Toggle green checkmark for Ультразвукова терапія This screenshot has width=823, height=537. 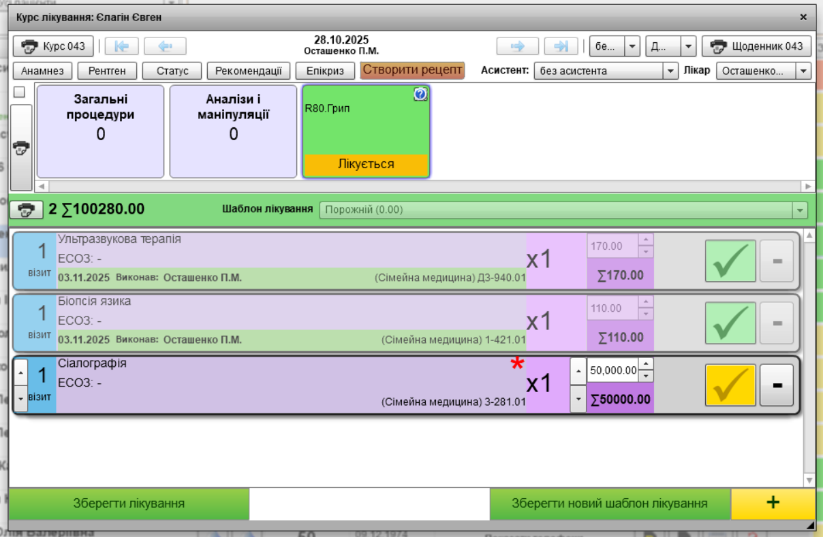[x=730, y=261]
